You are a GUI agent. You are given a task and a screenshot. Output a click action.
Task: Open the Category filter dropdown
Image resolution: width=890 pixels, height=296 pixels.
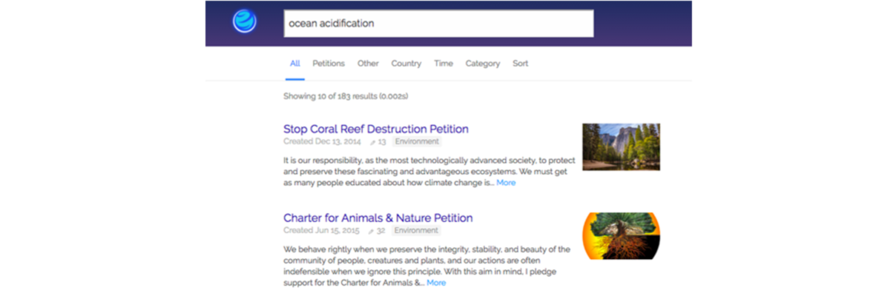pos(483,64)
